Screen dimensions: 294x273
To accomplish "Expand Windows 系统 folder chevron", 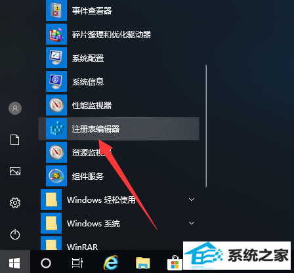I will click(192, 223).
